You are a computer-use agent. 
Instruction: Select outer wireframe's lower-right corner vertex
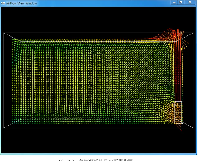click(x=194, y=128)
